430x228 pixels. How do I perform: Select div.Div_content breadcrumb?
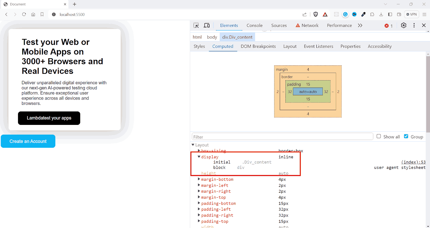(x=237, y=37)
